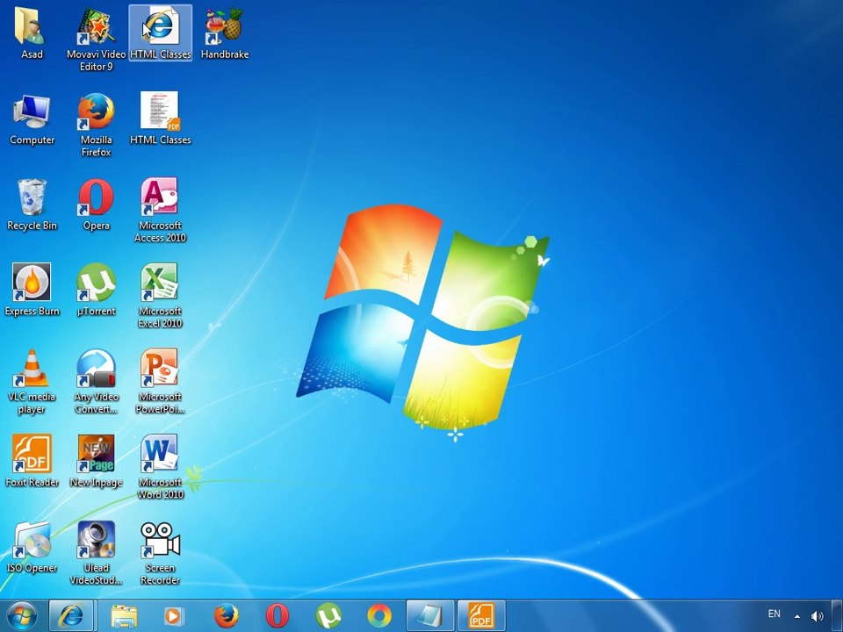The height and width of the screenshot is (632, 843).
Task: Open the Handbrake desktop shortcut
Action: click(224, 32)
